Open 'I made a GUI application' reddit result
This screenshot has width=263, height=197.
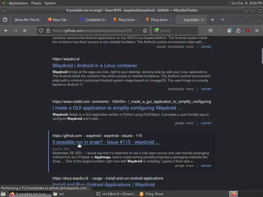(117, 108)
